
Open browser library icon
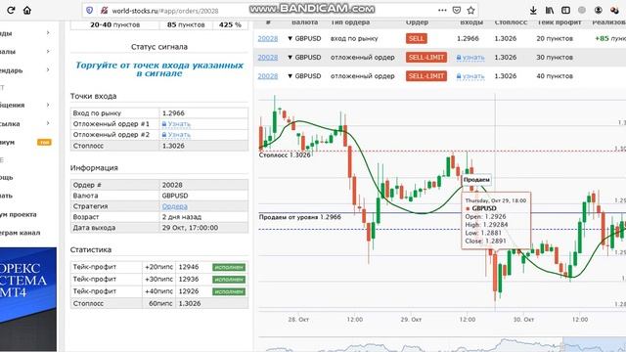(550, 11)
